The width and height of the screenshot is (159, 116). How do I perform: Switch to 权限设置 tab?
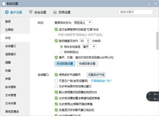tap(62, 12)
